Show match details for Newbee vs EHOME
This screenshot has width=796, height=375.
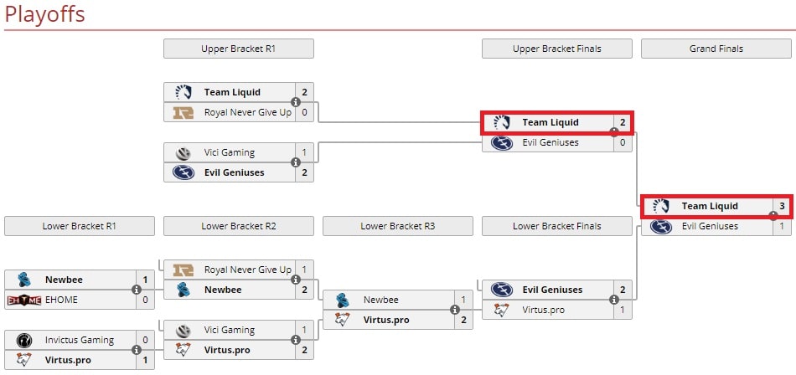click(x=137, y=290)
